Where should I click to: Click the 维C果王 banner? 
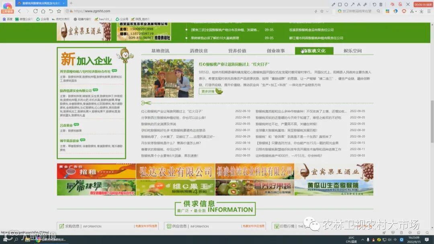[176, 188]
